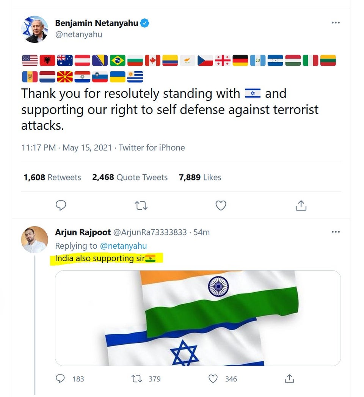Click the @netanyahu mention in the reply
Screen dimensions: 364x397
click(123, 246)
